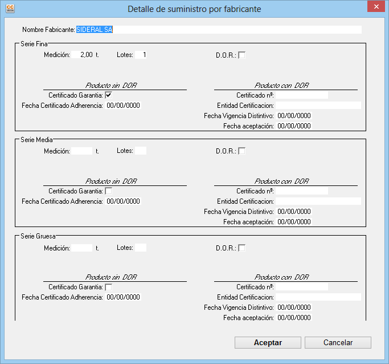This screenshot has width=389, height=364.
Task: Close the Detalle de suministro dialog
Action: coord(376,6)
